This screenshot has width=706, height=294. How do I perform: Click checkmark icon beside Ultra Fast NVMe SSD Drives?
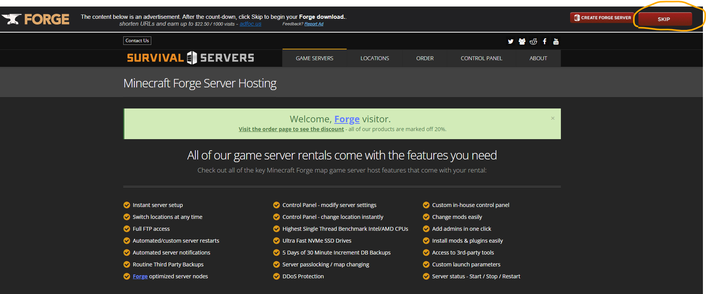276,241
